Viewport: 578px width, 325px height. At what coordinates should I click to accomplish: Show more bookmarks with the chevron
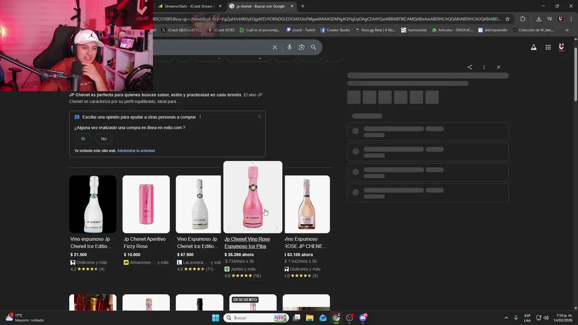point(567,30)
